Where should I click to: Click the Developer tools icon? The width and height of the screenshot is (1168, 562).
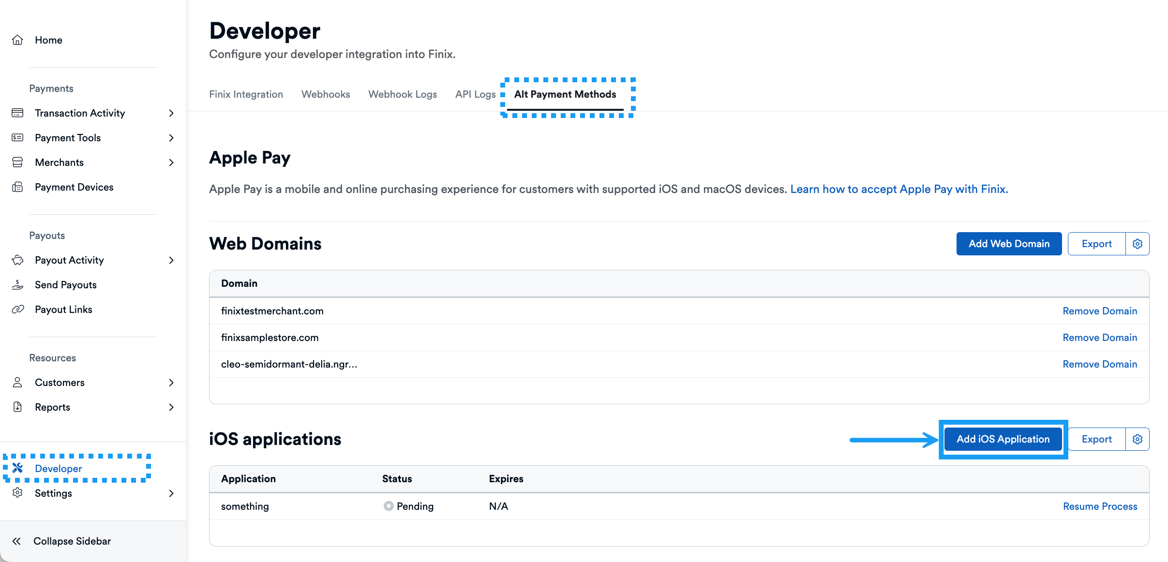pos(17,468)
